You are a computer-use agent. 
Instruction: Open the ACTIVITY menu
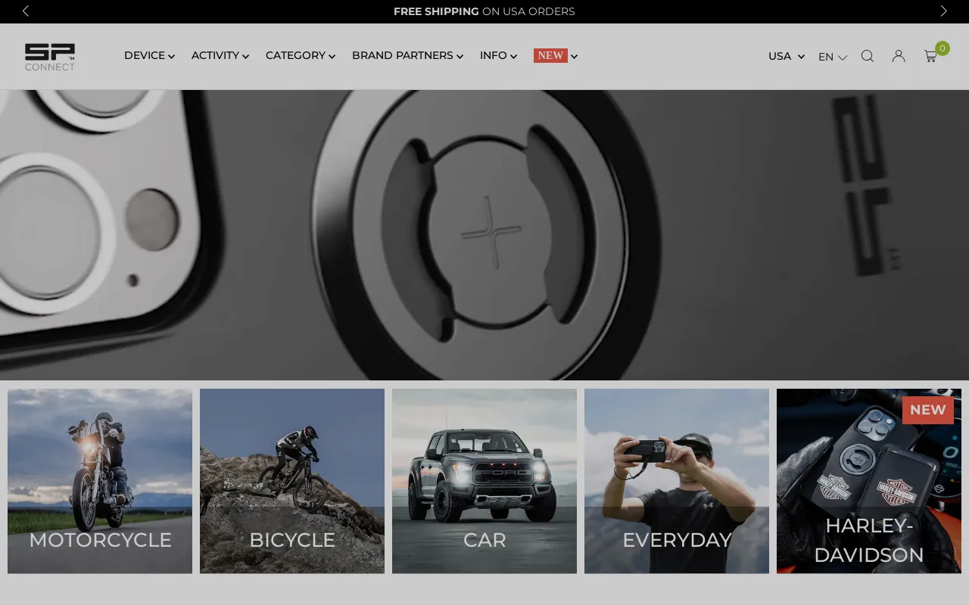coord(220,55)
